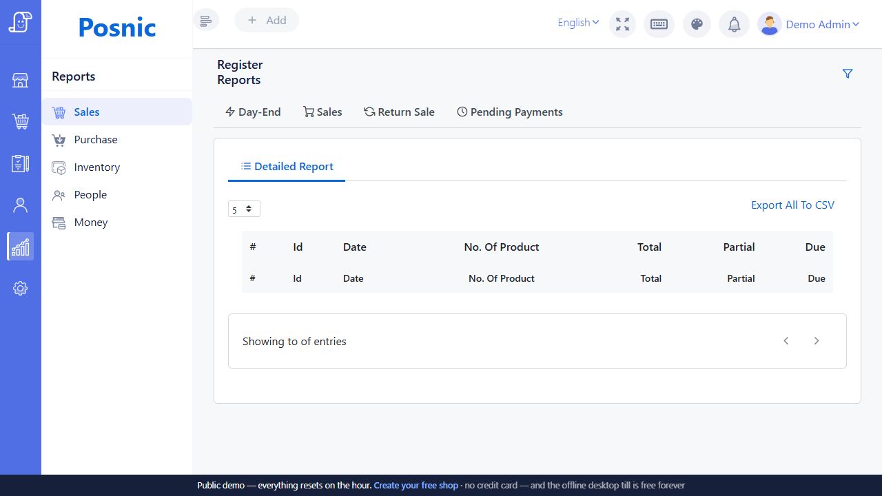Open the keyboard shortcuts icon

[x=659, y=24]
